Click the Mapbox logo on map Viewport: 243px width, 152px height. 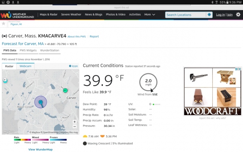pyautogui.click(x=9, y=132)
